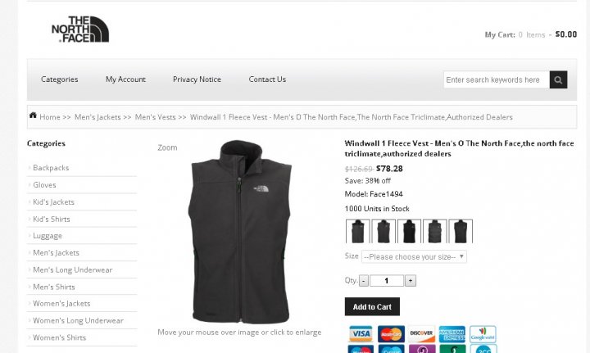Select the third vest thumbnail
This screenshot has height=353, width=590.
409,231
